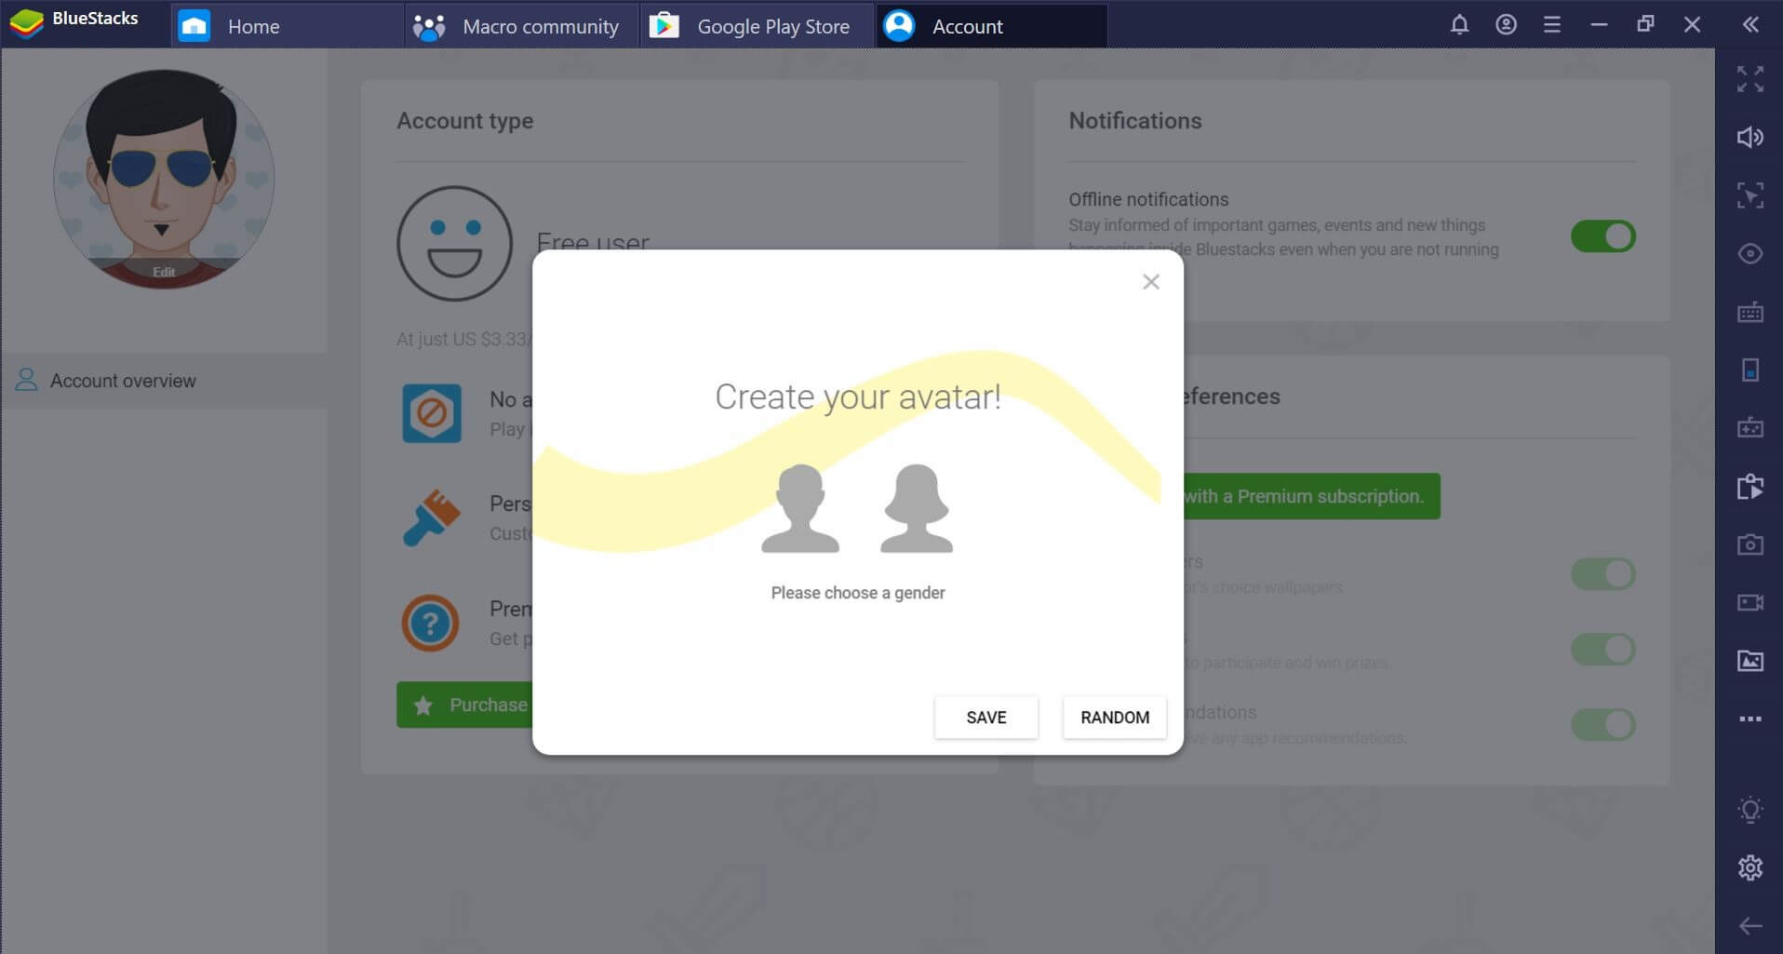Open the settings gear icon
The height and width of the screenshot is (954, 1783).
(1749, 867)
